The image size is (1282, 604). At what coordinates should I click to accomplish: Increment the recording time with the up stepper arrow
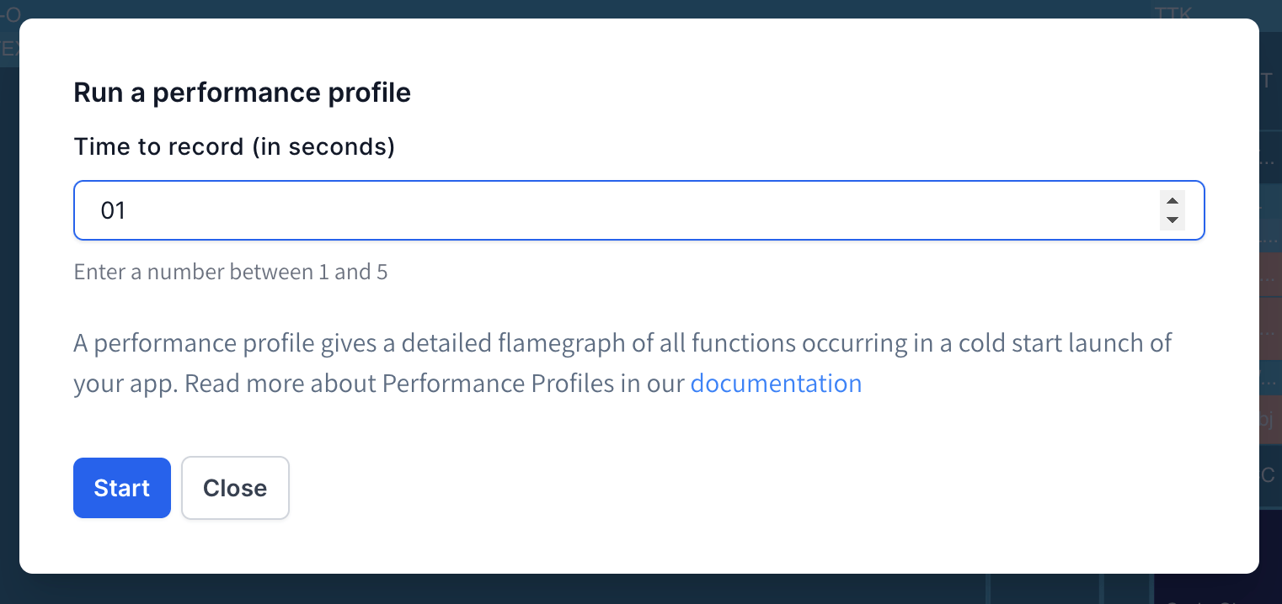[x=1172, y=200]
